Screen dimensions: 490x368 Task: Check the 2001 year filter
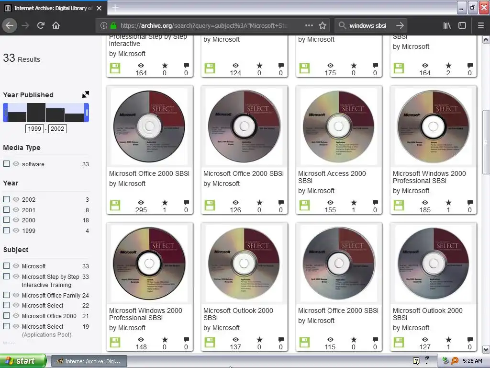coord(6,210)
